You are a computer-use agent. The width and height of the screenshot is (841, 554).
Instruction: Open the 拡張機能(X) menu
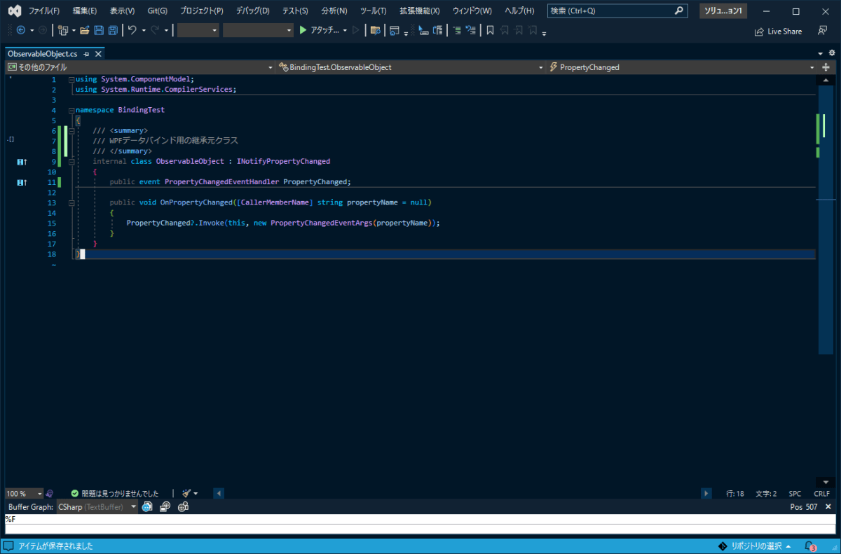coord(420,11)
